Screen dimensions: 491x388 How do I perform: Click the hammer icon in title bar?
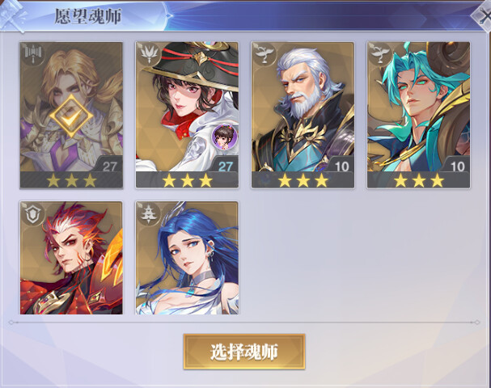[x=12, y=16]
